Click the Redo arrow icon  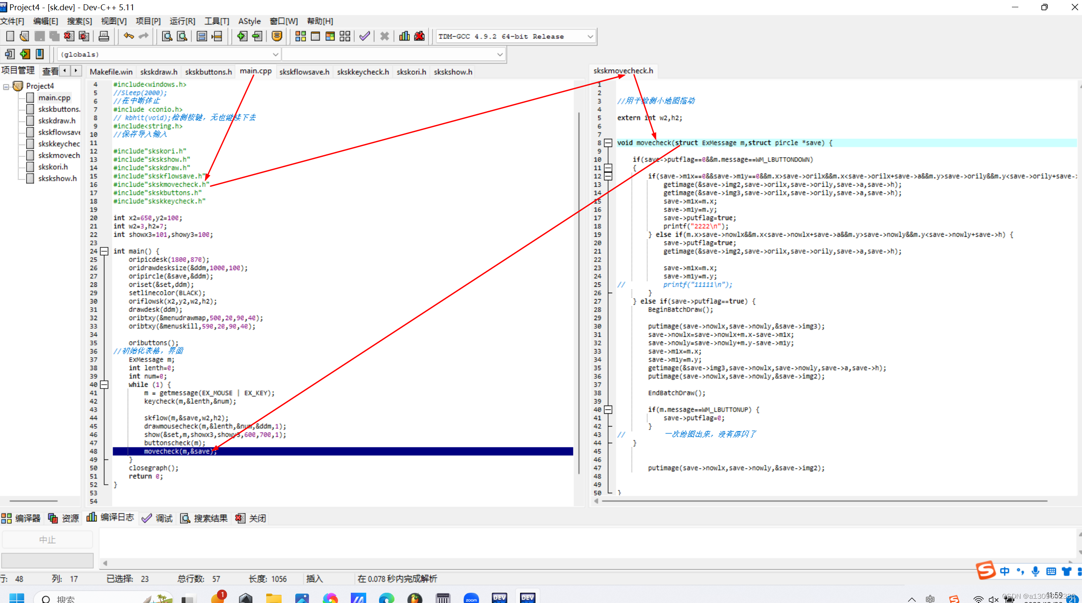point(143,36)
